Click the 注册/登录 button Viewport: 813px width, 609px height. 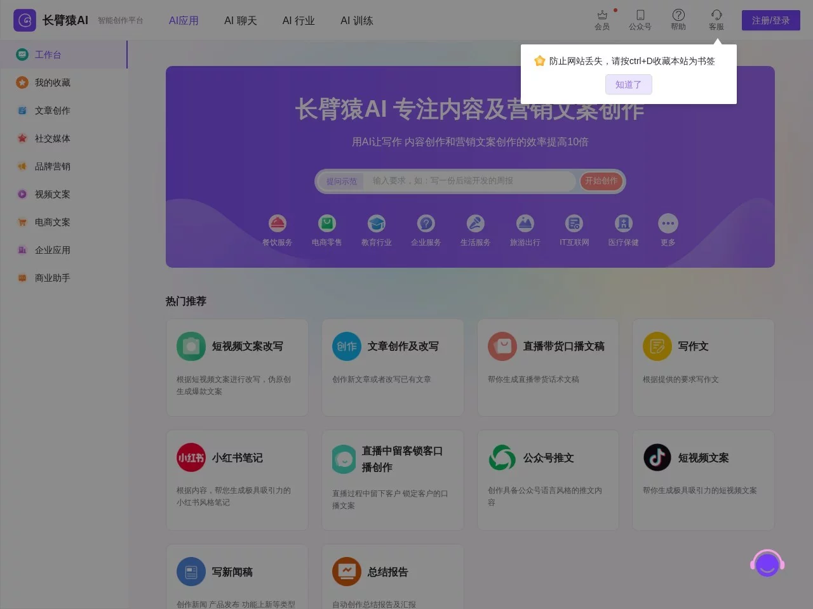tap(770, 20)
